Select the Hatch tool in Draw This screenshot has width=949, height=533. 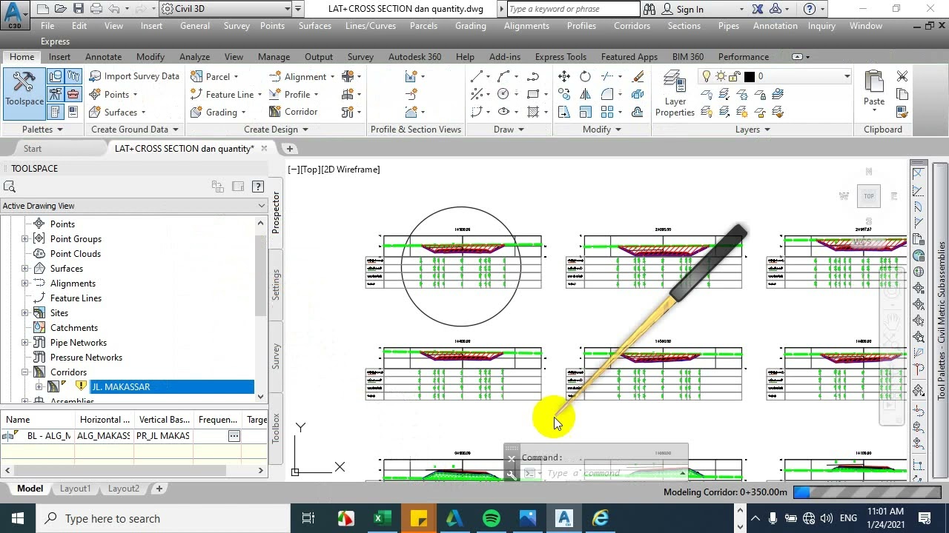pyautogui.click(x=533, y=112)
